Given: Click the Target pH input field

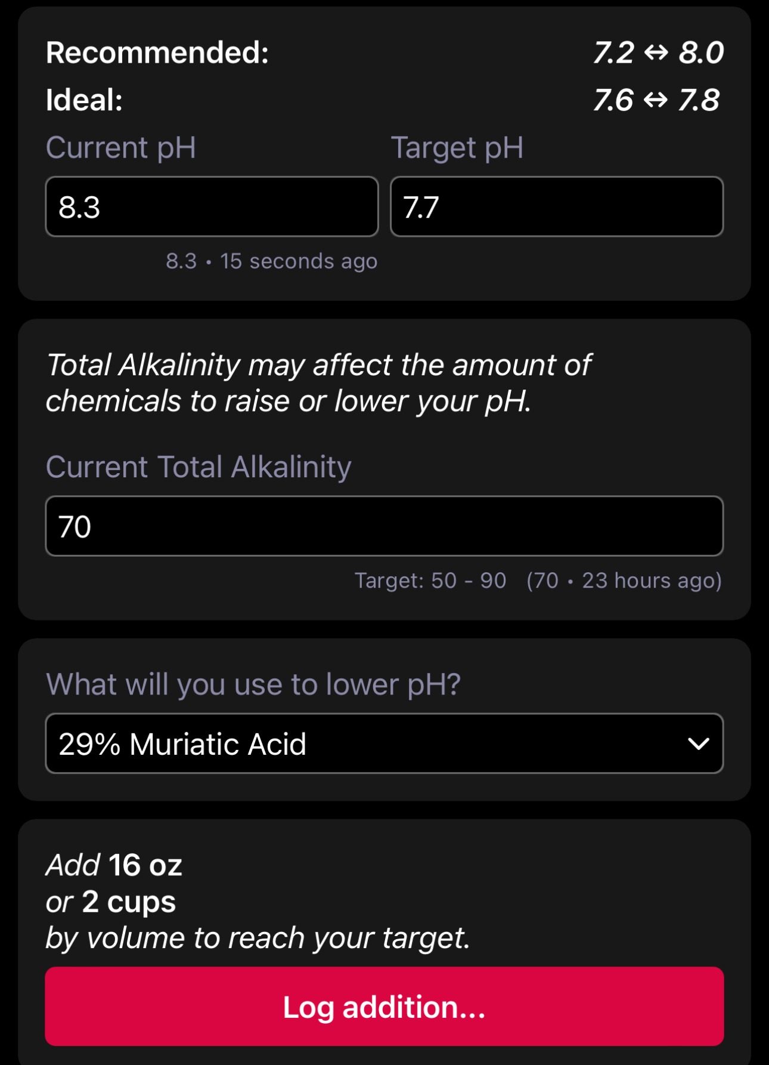Looking at the screenshot, I should (557, 206).
